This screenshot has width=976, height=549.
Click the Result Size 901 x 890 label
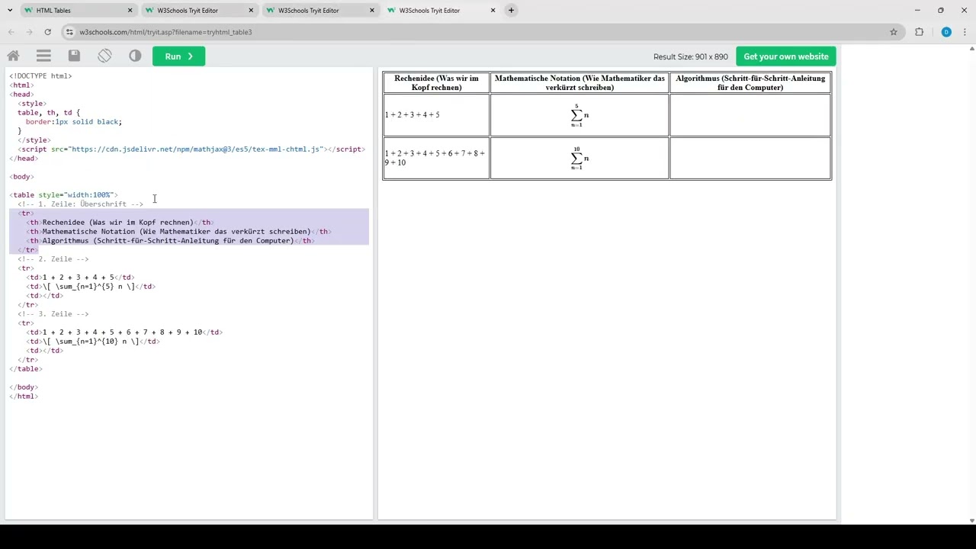click(691, 56)
